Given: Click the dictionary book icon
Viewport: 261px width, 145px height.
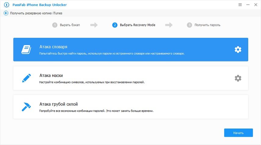Looking at the screenshot, I should coord(26,49).
